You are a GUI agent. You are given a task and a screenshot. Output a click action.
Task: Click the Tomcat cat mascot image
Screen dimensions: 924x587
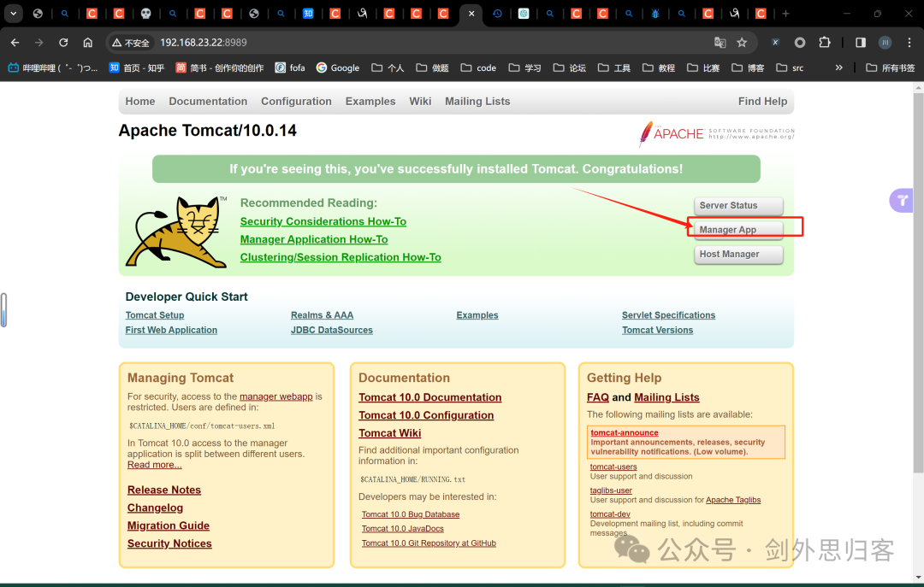point(176,232)
